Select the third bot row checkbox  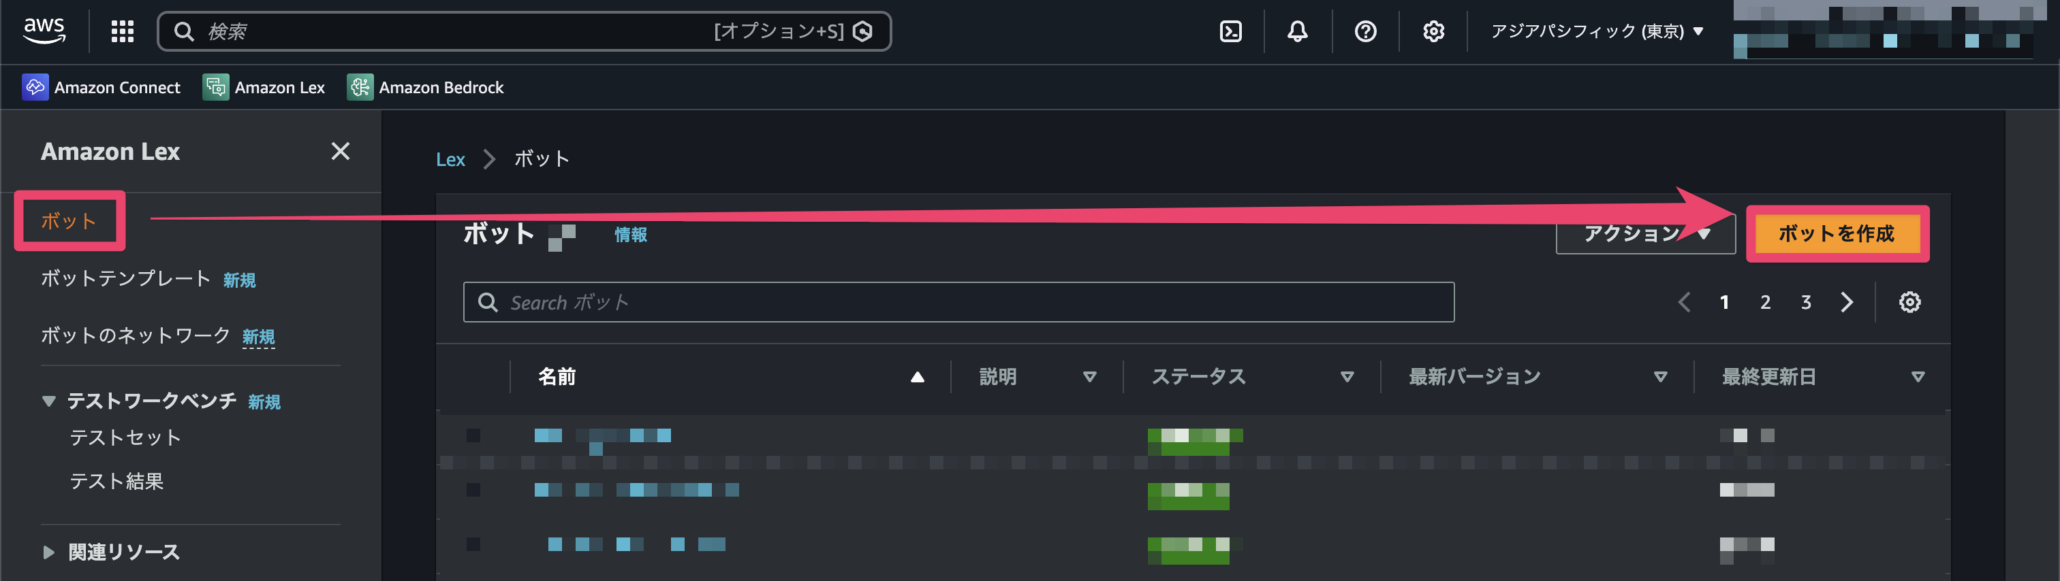pos(473,544)
